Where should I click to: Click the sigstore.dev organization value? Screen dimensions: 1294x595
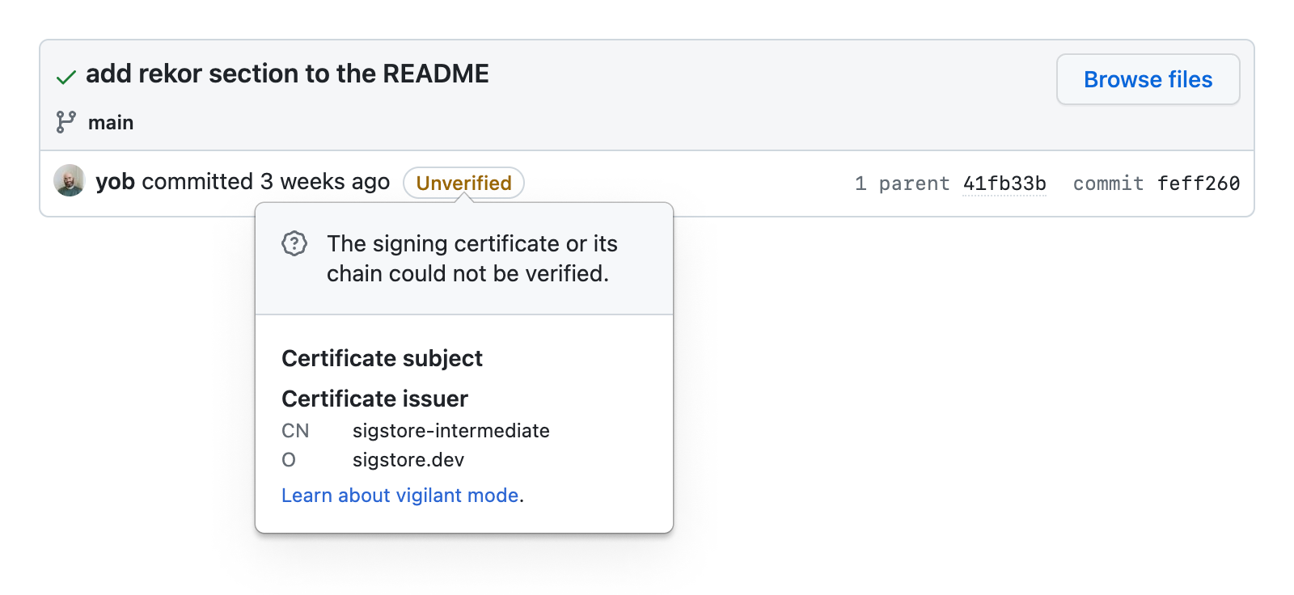[408, 460]
